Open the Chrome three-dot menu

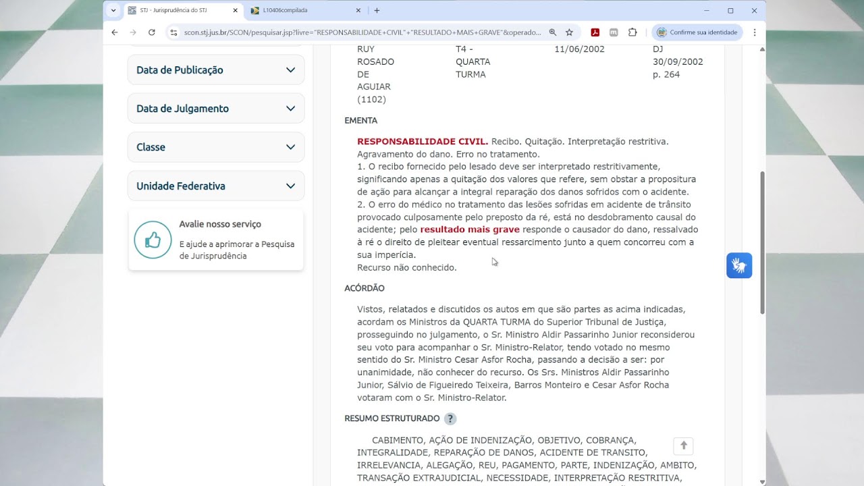coord(754,32)
